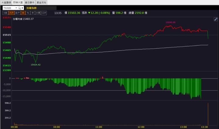The image size is (219, 129).
Task: Toggle the 散戶 retail-trader overlay
Action: (17, 13)
